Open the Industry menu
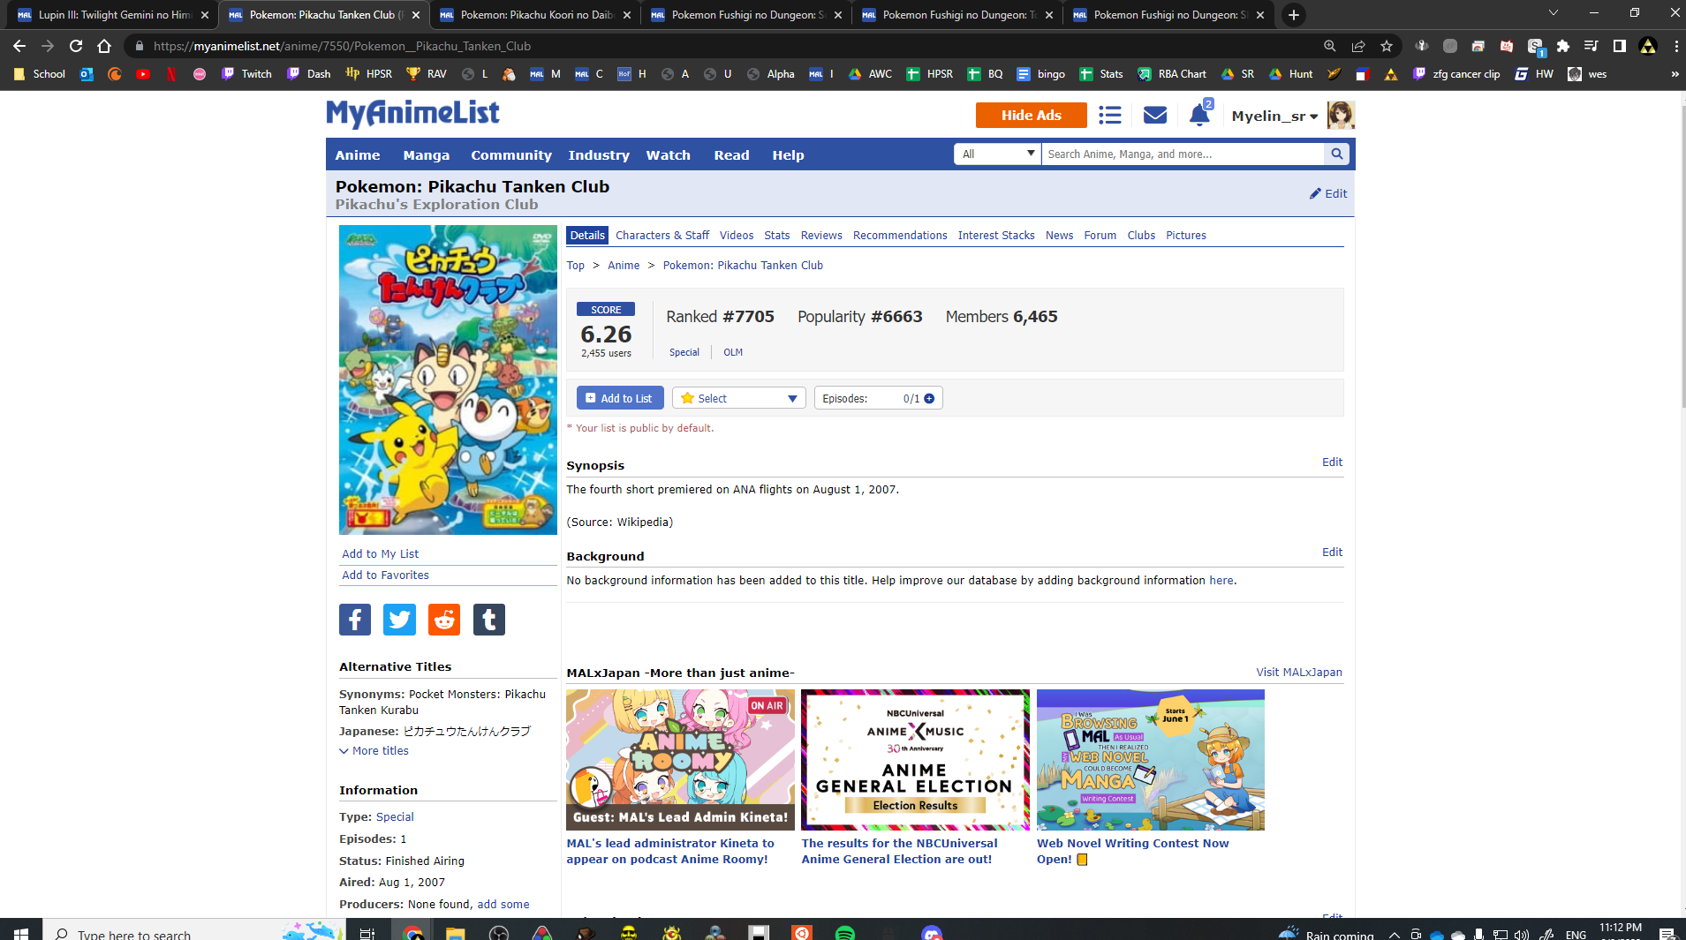 pyautogui.click(x=599, y=155)
